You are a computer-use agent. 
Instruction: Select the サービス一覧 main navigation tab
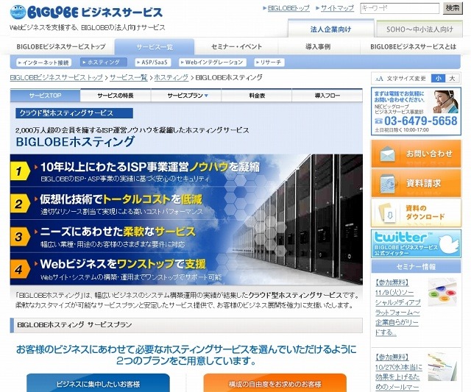(x=155, y=47)
